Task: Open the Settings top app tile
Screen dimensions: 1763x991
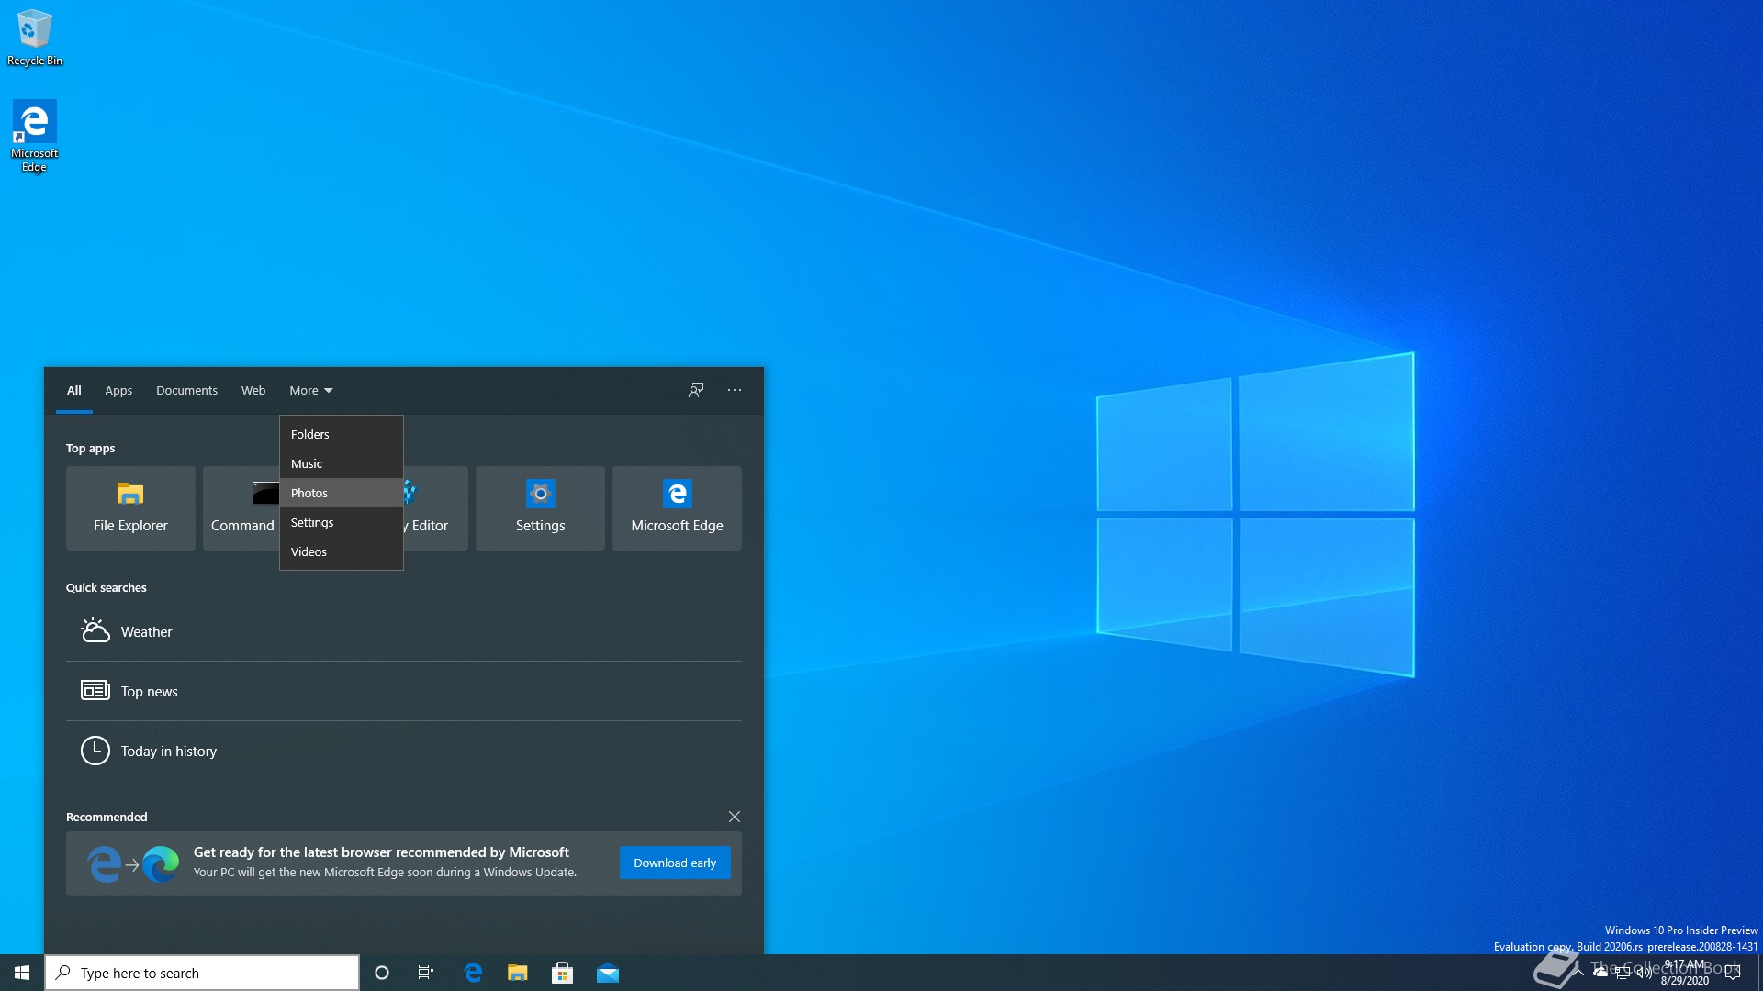Action: pos(540,508)
